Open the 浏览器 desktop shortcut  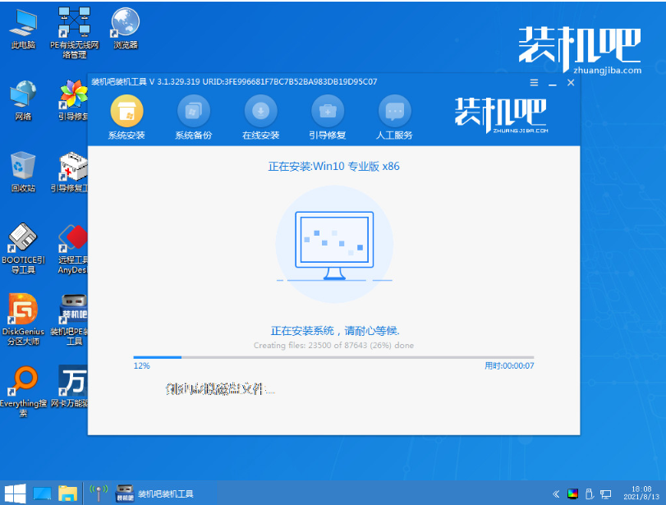click(126, 29)
